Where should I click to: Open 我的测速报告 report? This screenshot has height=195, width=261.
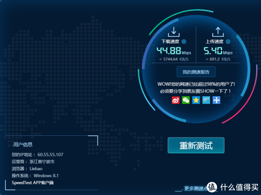(196, 72)
